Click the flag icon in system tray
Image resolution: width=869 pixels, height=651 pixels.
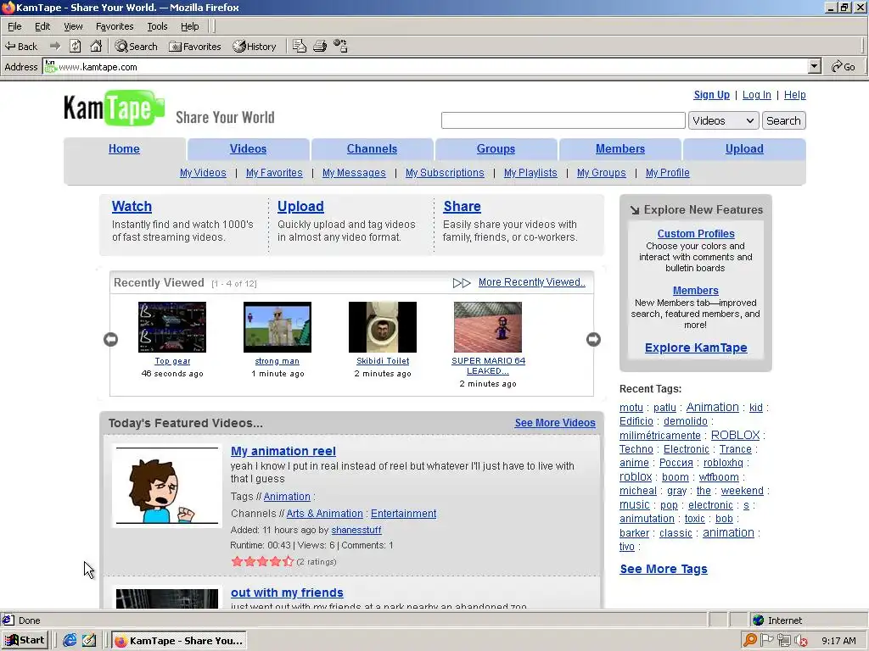pyautogui.click(x=767, y=641)
